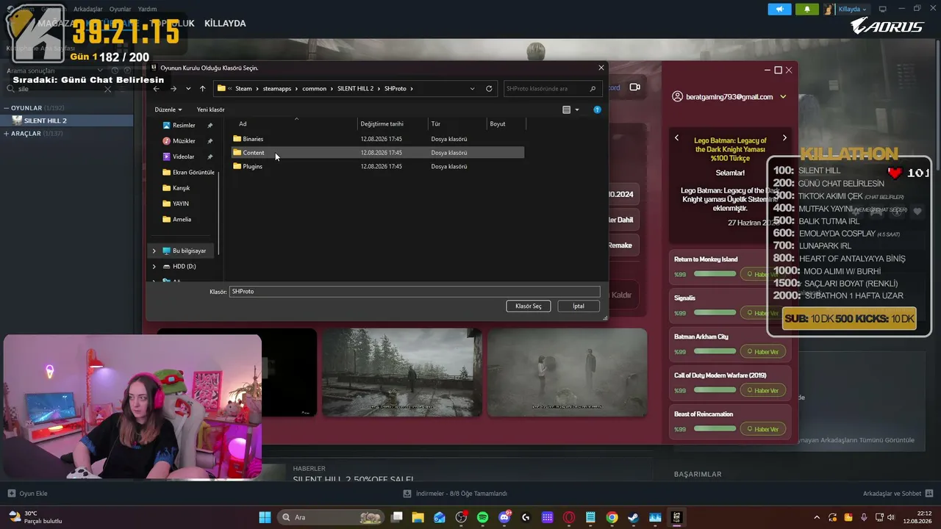Go up one folder level
Screen dimensions: 941x529
(203, 89)
